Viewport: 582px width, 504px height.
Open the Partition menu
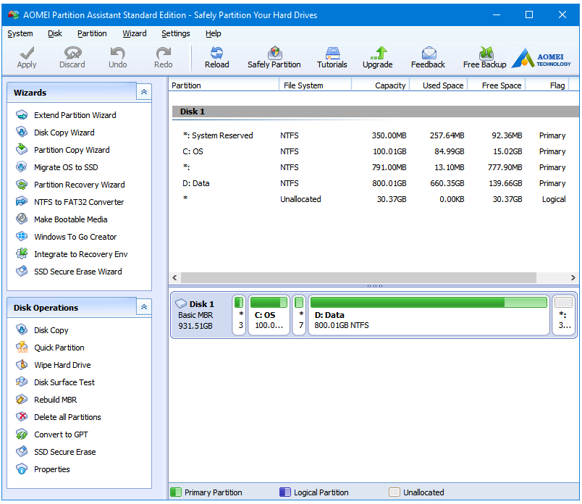tap(92, 33)
